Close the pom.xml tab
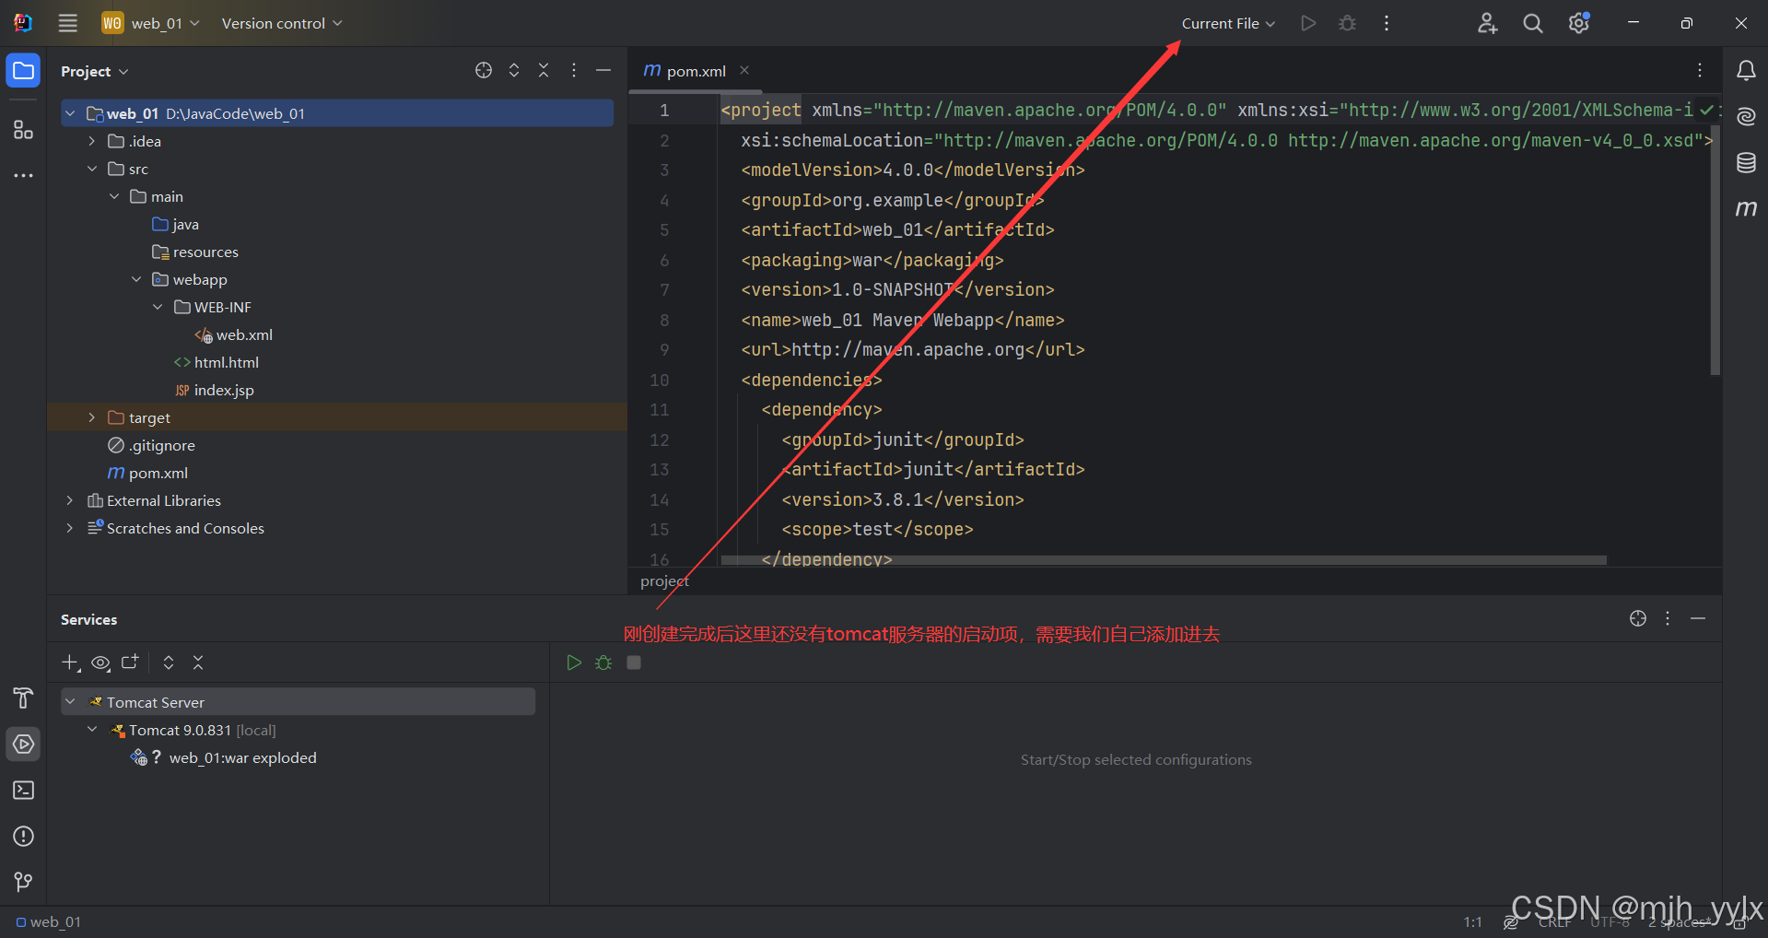Image resolution: width=1768 pixels, height=938 pixels. click(x=744, y=70)
